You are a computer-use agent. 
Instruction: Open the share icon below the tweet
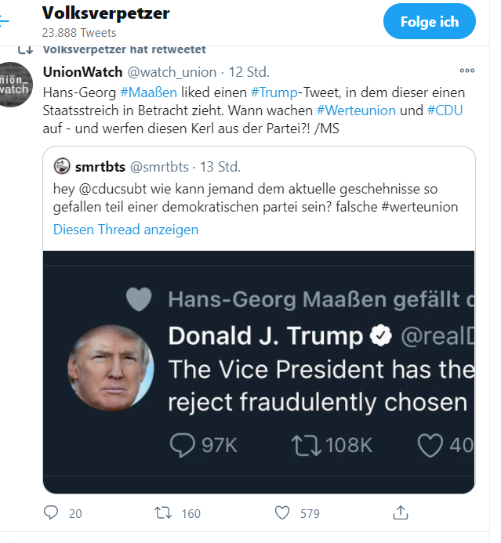pyautogui.click(x=401, y=513)
